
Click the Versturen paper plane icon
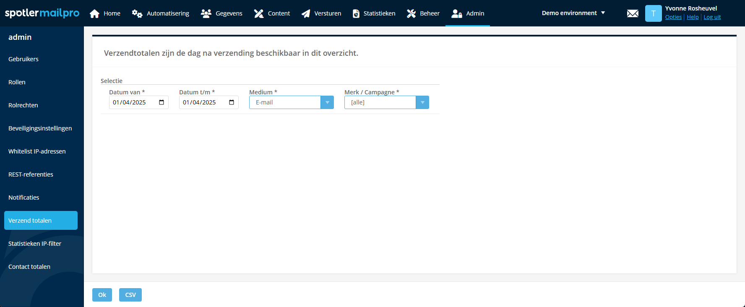coord(306,13)
